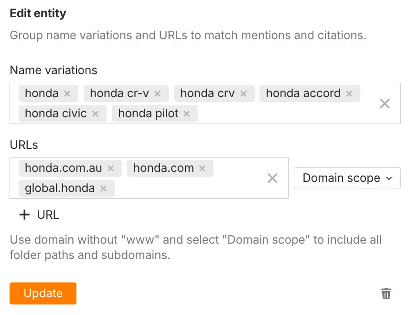Screen dimensions: 409x315
Task: Remove the "honda accord" name variation tag
Action: point(349,93)
